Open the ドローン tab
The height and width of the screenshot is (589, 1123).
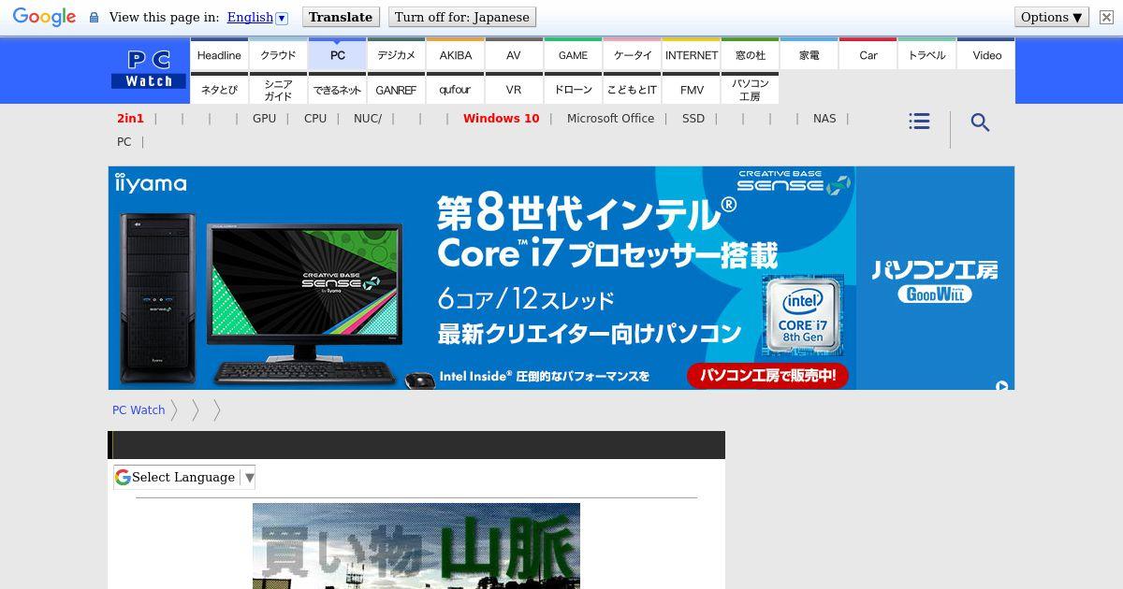click(573, 90)
